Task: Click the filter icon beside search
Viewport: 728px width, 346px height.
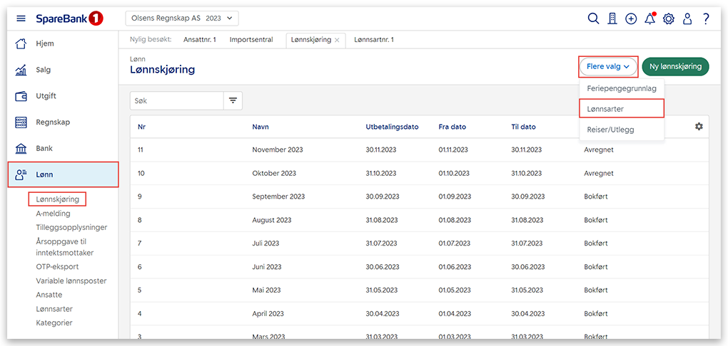Action: [x=233, y=101]
